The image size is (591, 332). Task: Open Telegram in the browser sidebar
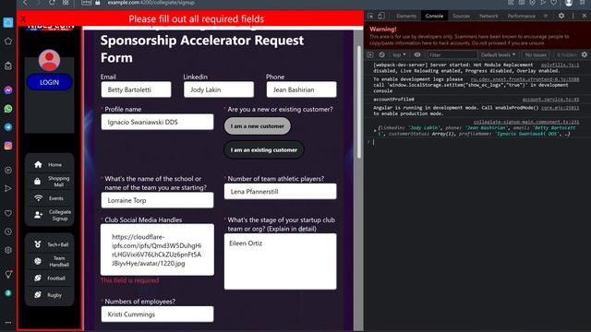click(8, 127)
